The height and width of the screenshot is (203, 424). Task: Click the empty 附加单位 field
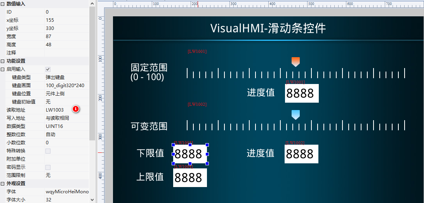(66, 159)
